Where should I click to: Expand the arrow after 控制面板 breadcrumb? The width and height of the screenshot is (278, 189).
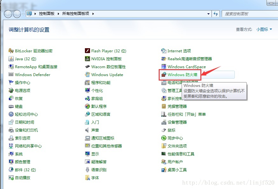[x=58, y=14]
